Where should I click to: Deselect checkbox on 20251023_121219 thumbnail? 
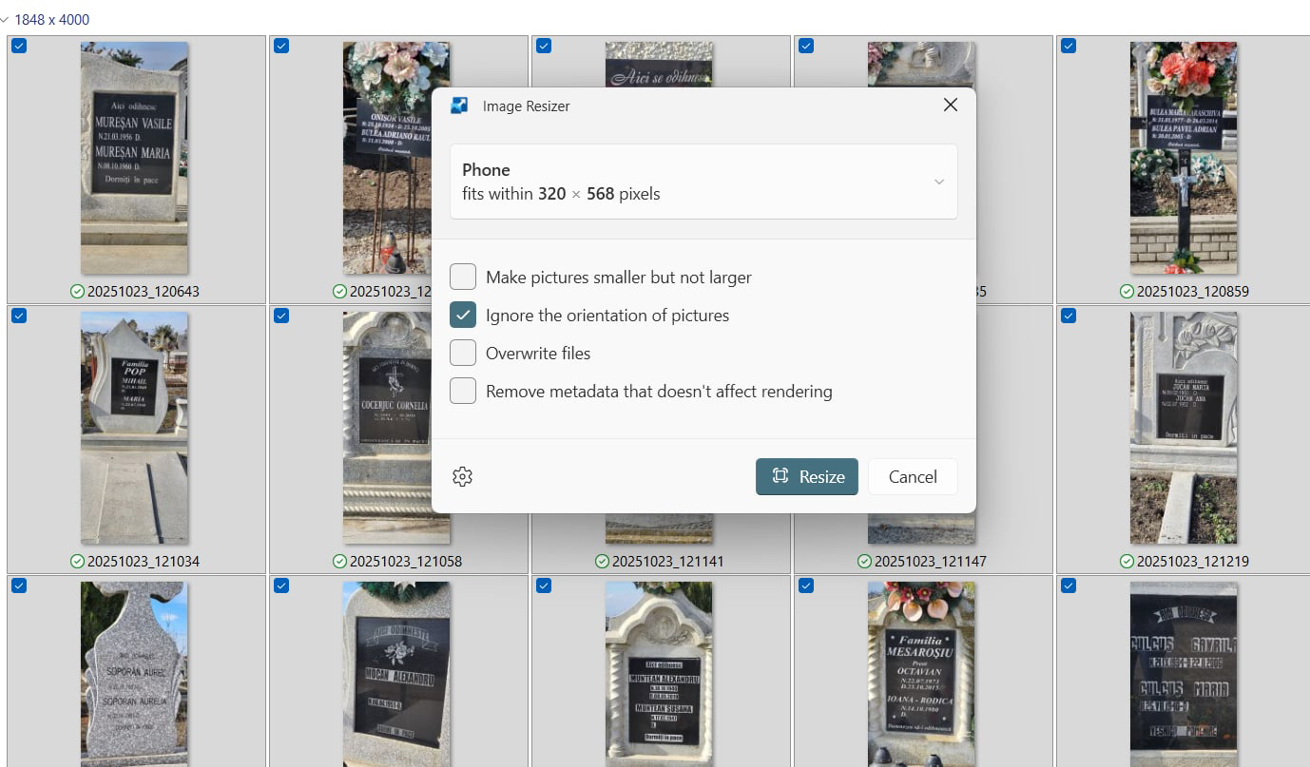[x=1069, y=316]
